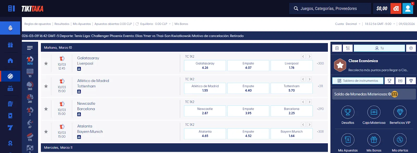Switch to the Tú tab
Image resolution: width=417 pixels, height=153 pixels.
[x=379, y=48]
